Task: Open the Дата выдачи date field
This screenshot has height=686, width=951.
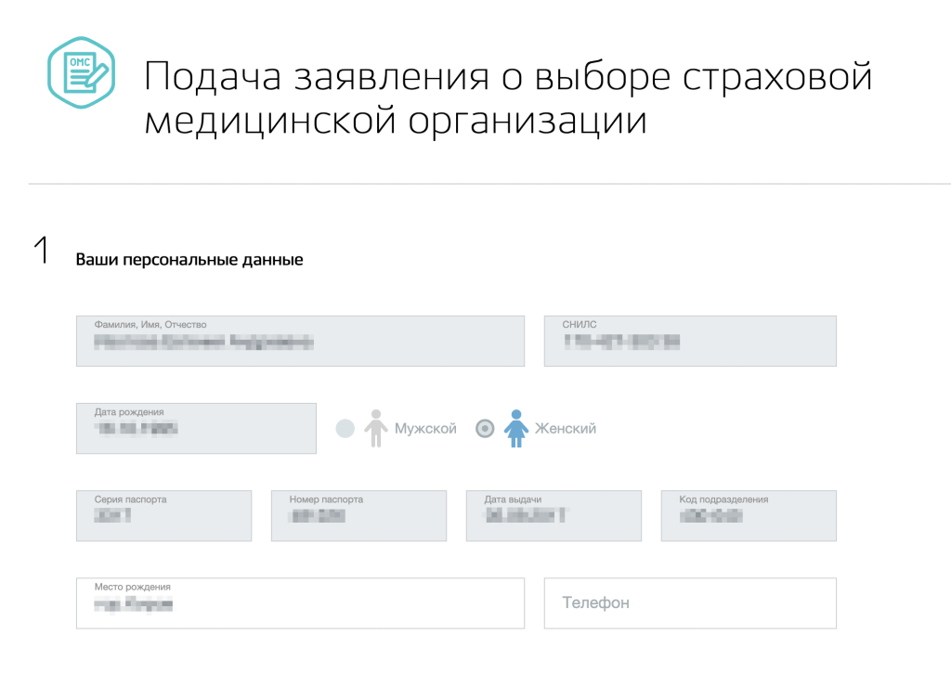Action: click(x=554, y=515)
